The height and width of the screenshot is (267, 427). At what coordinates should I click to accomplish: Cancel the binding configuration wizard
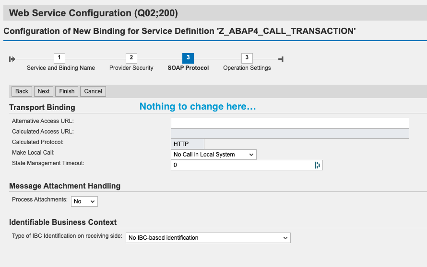tap(93, 91)
